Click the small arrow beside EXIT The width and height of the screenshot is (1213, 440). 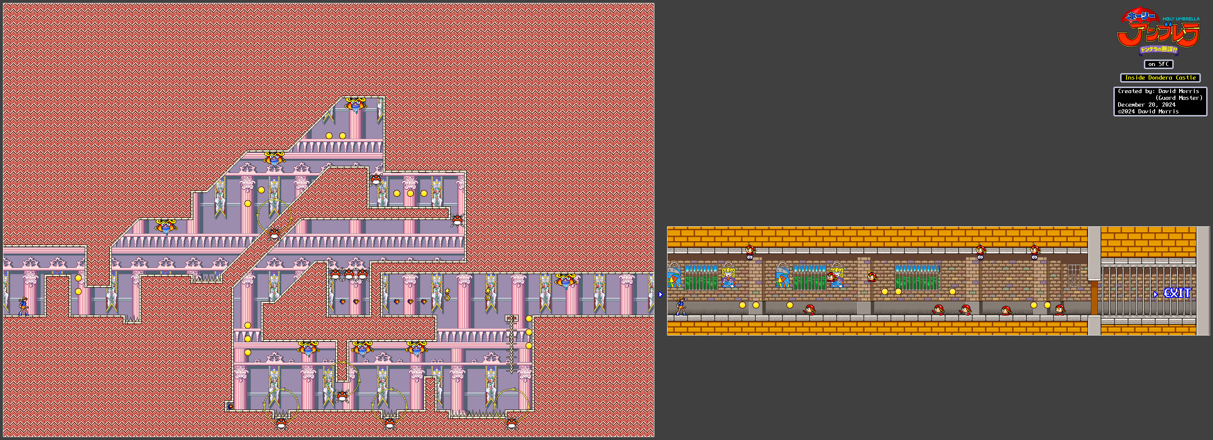click(1155, 294)
